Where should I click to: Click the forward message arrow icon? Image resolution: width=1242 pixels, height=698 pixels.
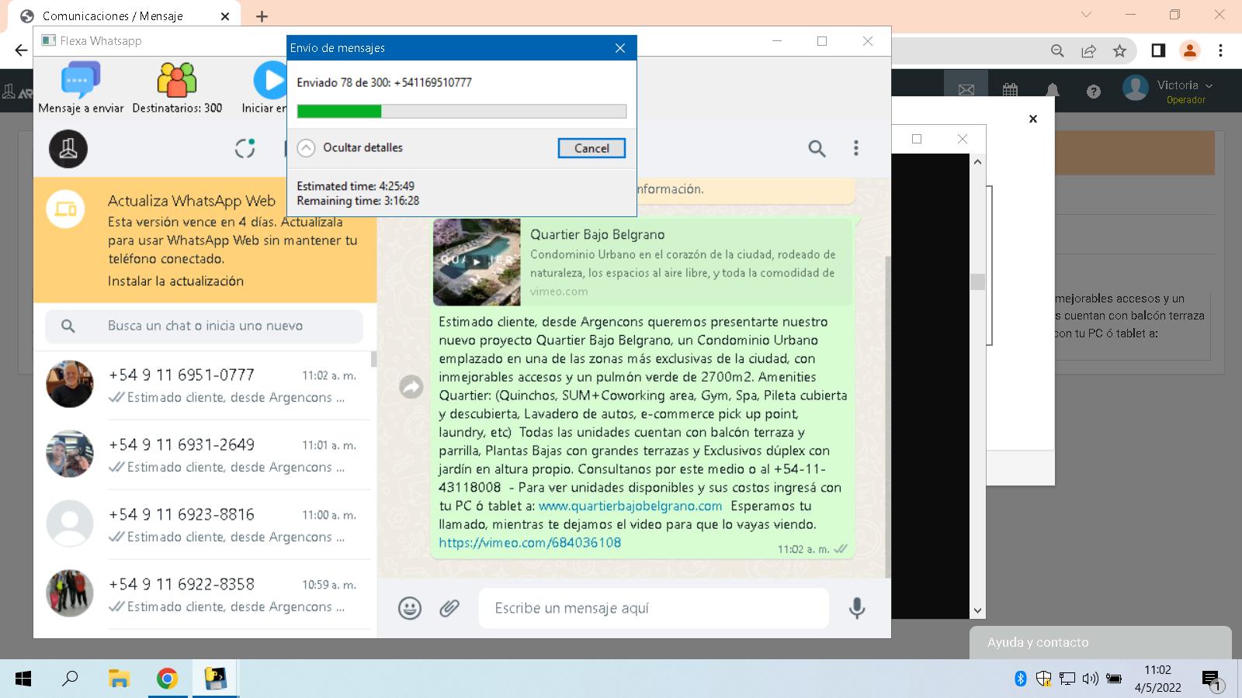[x=411, y=386]
